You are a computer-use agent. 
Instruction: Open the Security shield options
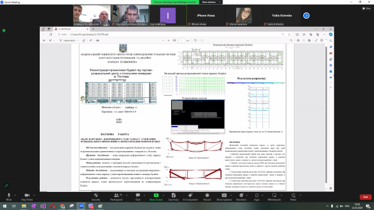coord(96,197)
